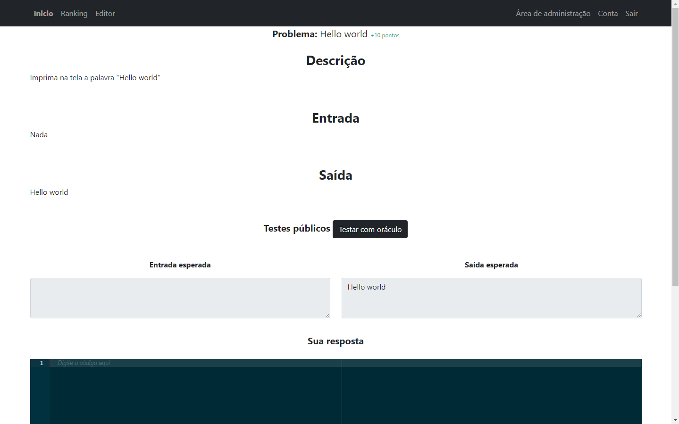Click the 'Saída esperada' label
The height and width of the screenshot is (424, 679).
[x=491, y=265]
